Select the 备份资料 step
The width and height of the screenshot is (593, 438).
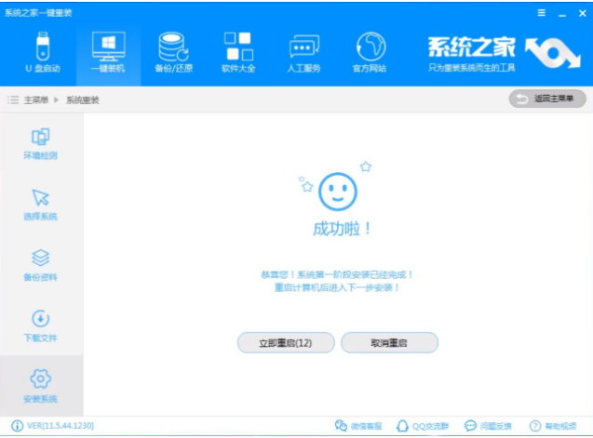(40, 265)
